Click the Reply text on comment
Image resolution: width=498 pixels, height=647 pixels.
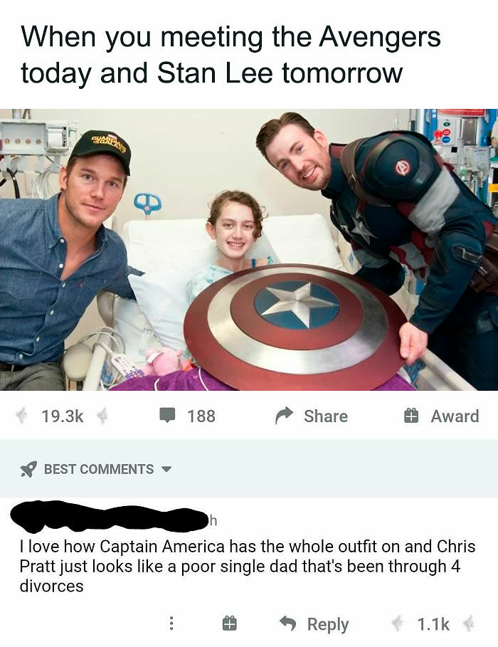(327, 624)
